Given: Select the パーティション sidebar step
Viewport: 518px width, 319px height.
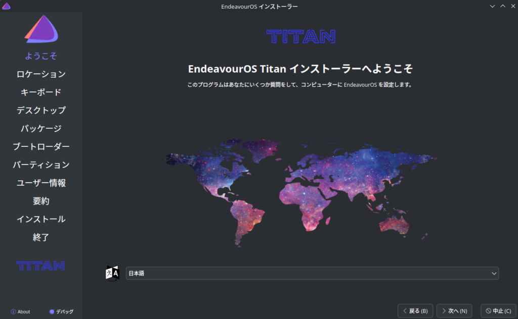Looking at the screenshot, I should click(41, 165).
